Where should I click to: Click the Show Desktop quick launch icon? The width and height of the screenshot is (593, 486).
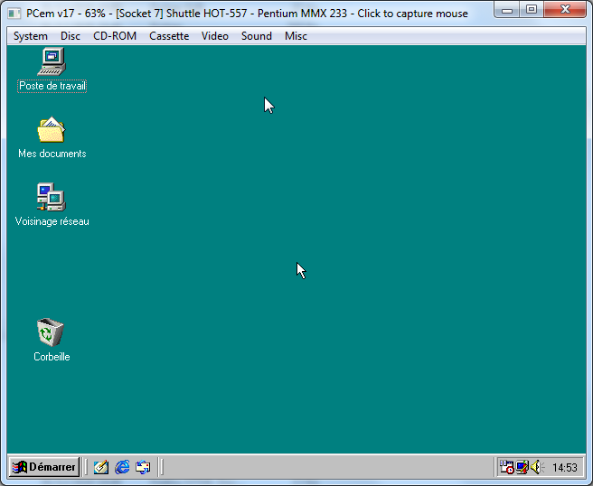coord(101,467)
